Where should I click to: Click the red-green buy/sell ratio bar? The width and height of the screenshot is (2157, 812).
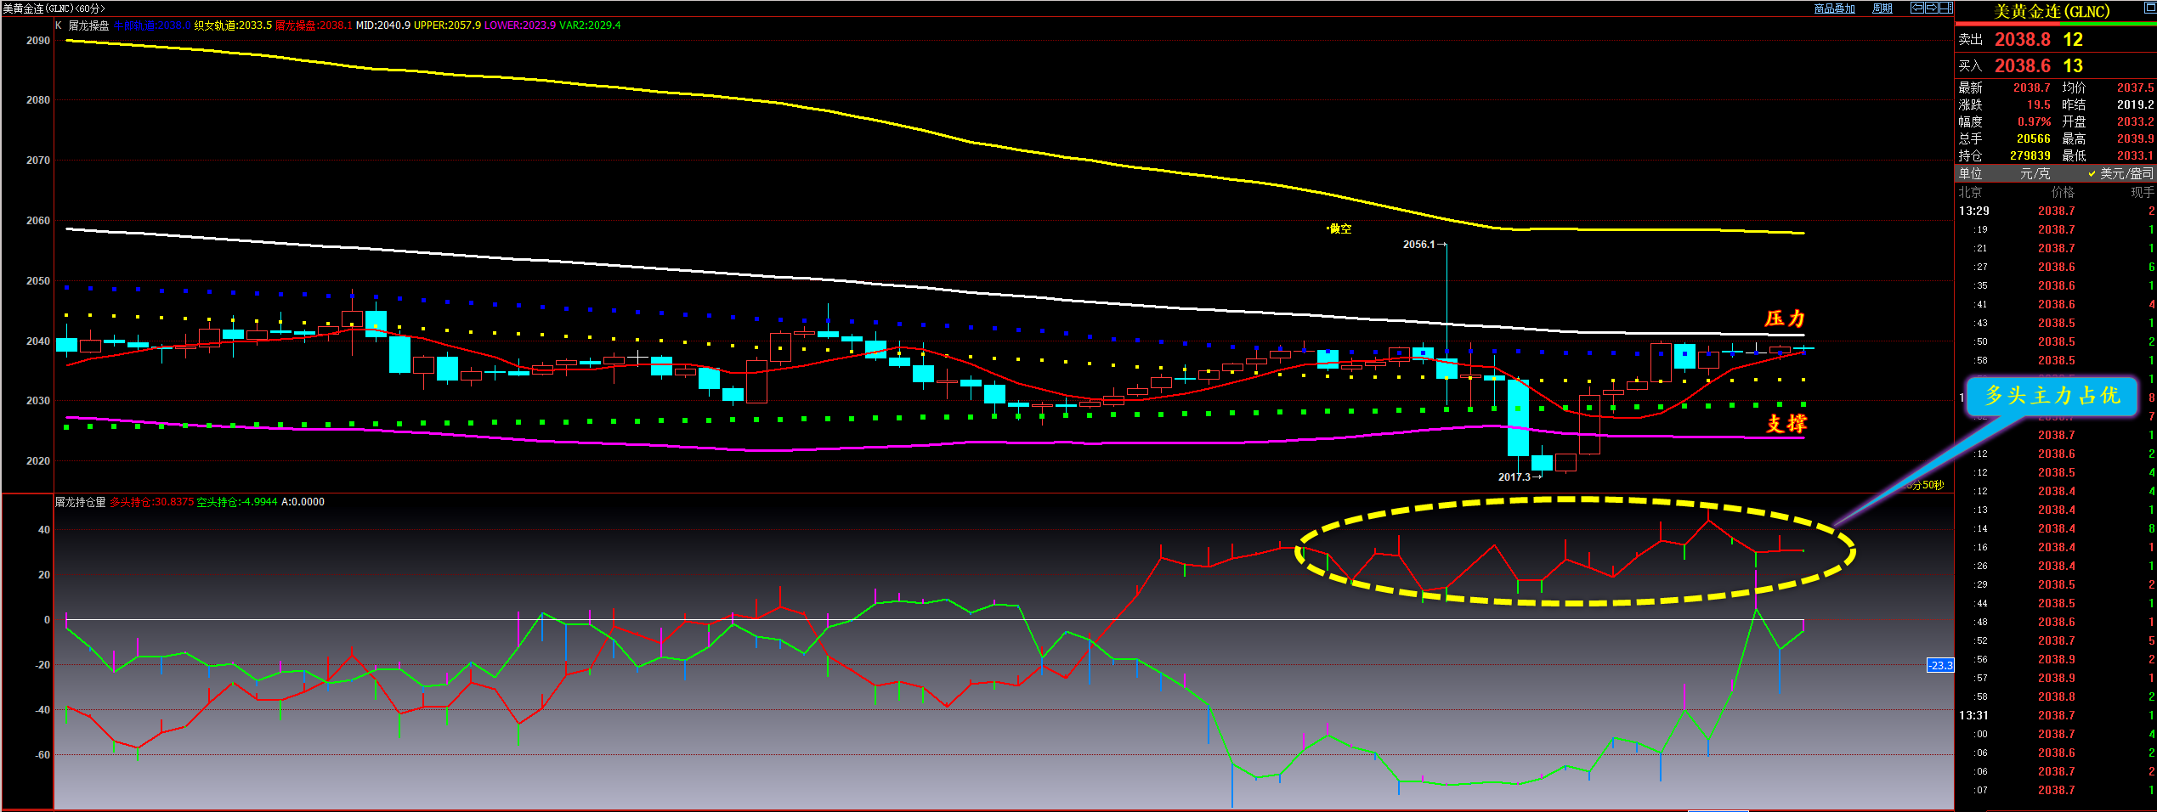(2055, 24)
